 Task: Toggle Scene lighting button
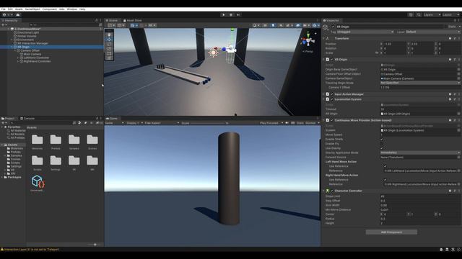coord(273,26)
